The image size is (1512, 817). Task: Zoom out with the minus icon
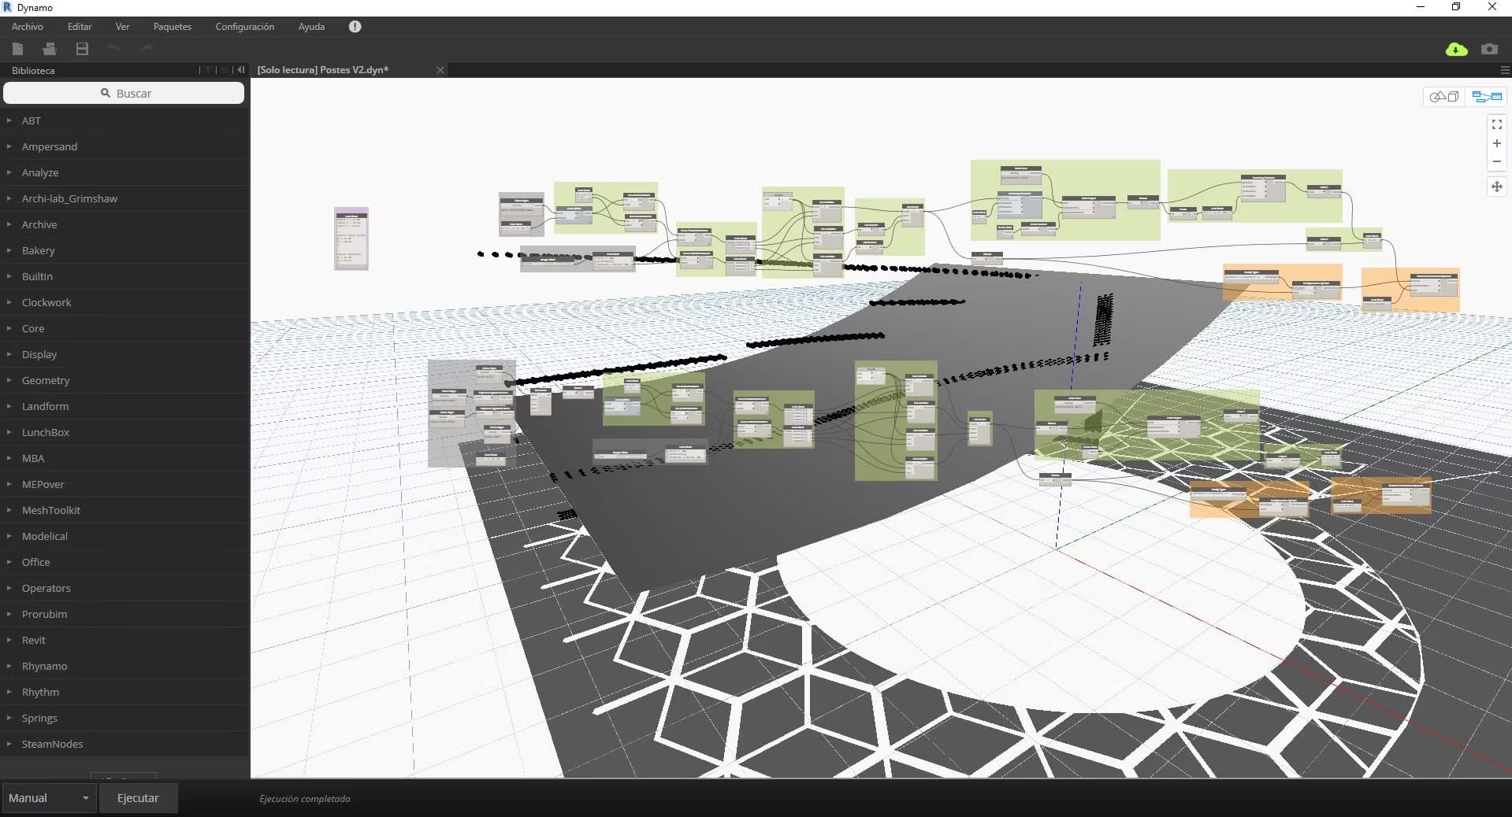(1496, 161)
